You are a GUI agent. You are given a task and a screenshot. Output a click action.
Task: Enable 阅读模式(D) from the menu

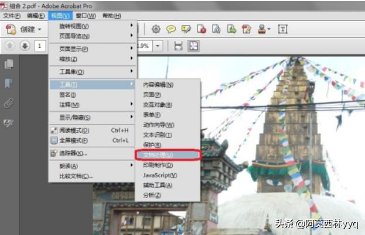93,130
